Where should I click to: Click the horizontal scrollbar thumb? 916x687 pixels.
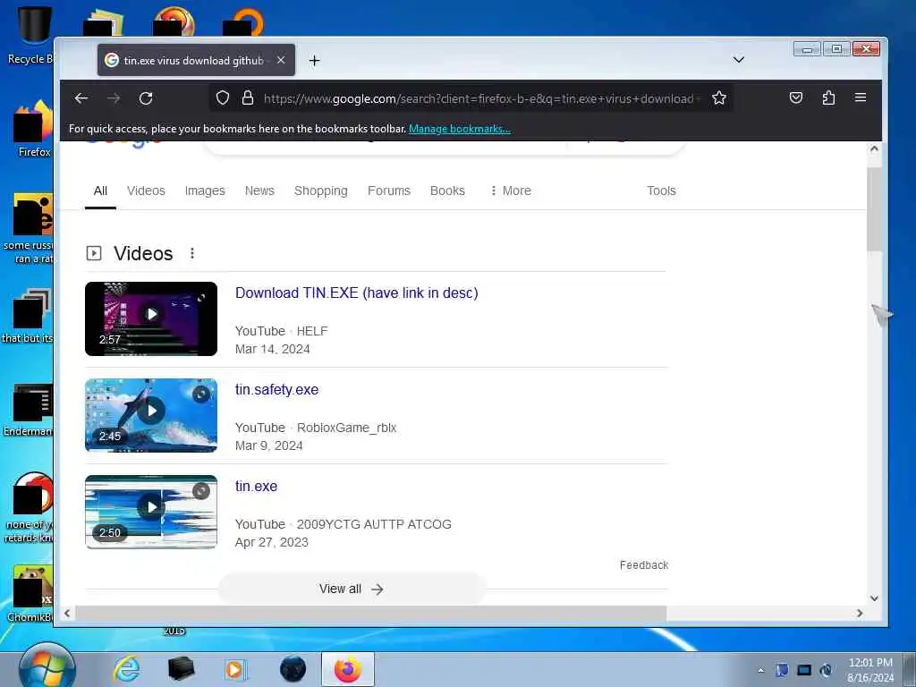371,614
